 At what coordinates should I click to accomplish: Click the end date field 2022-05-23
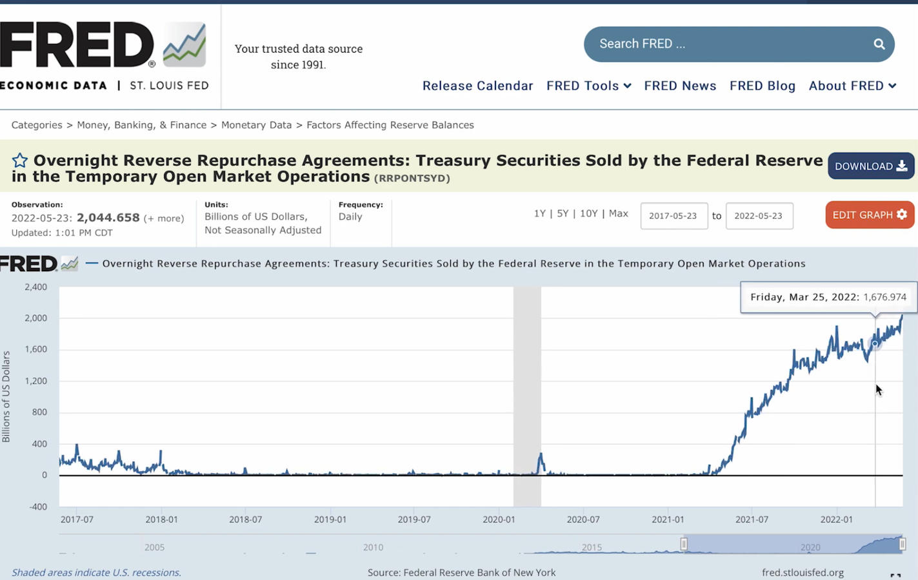coord(759,216)
